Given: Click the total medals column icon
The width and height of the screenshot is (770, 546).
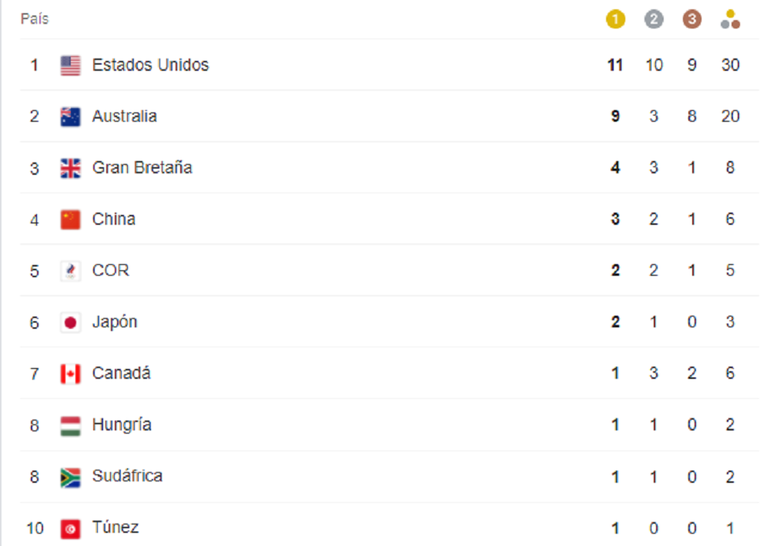Looking at the screenshot, I should tap(730, 20).
